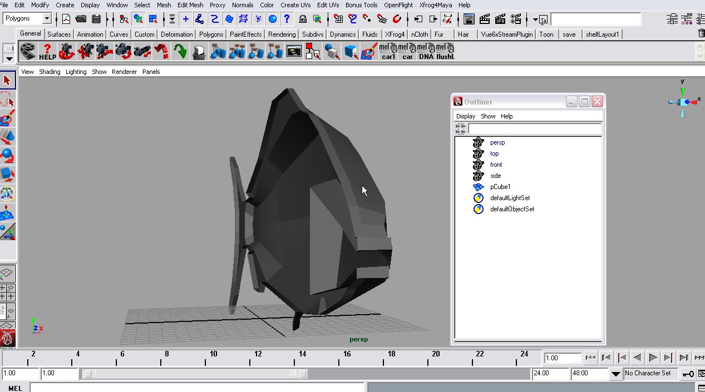Play forward in the timeline
This screenshot has width=705, height=392.
pyautogui.click(x=653, y=358)
